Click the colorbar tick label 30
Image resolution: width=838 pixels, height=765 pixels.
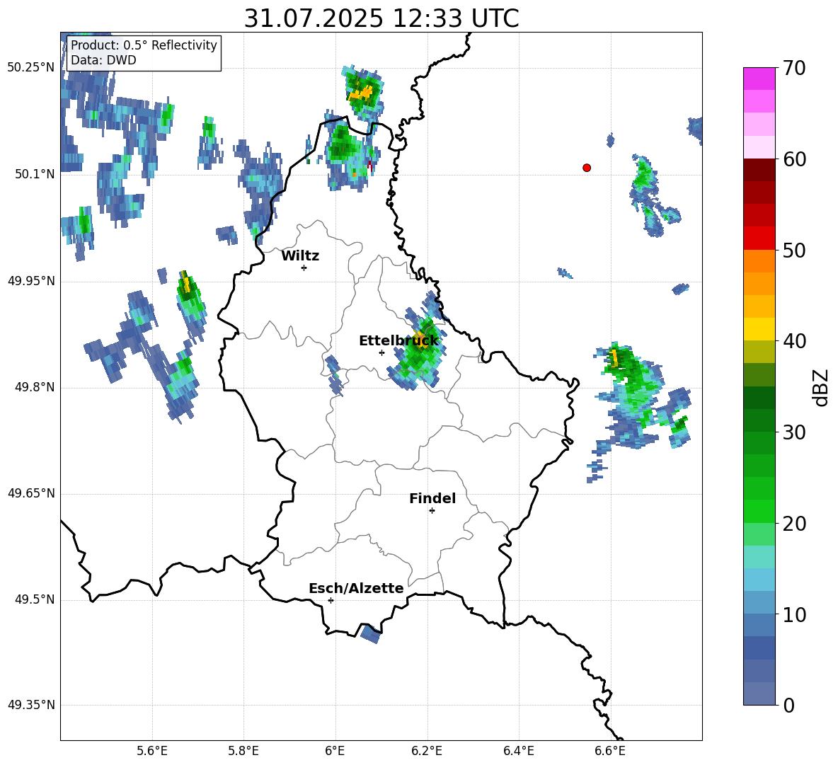[793, 432]
